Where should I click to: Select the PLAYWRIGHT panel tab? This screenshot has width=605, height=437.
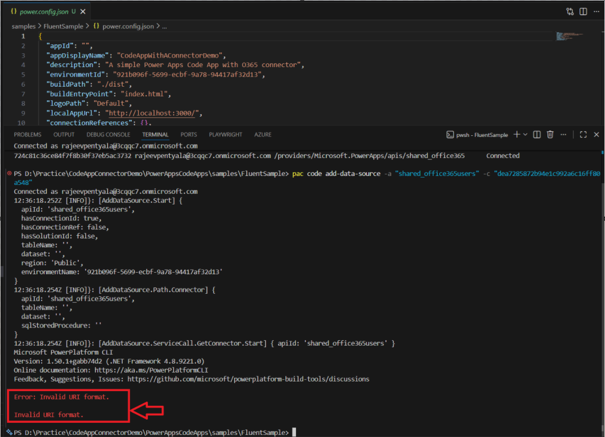click(x=225, y=135)
